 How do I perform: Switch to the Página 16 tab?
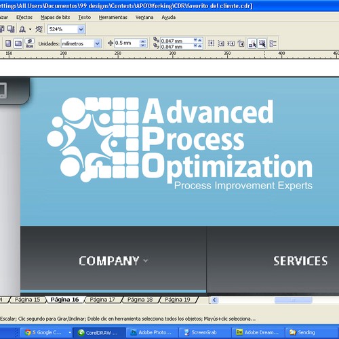point(64,300)
